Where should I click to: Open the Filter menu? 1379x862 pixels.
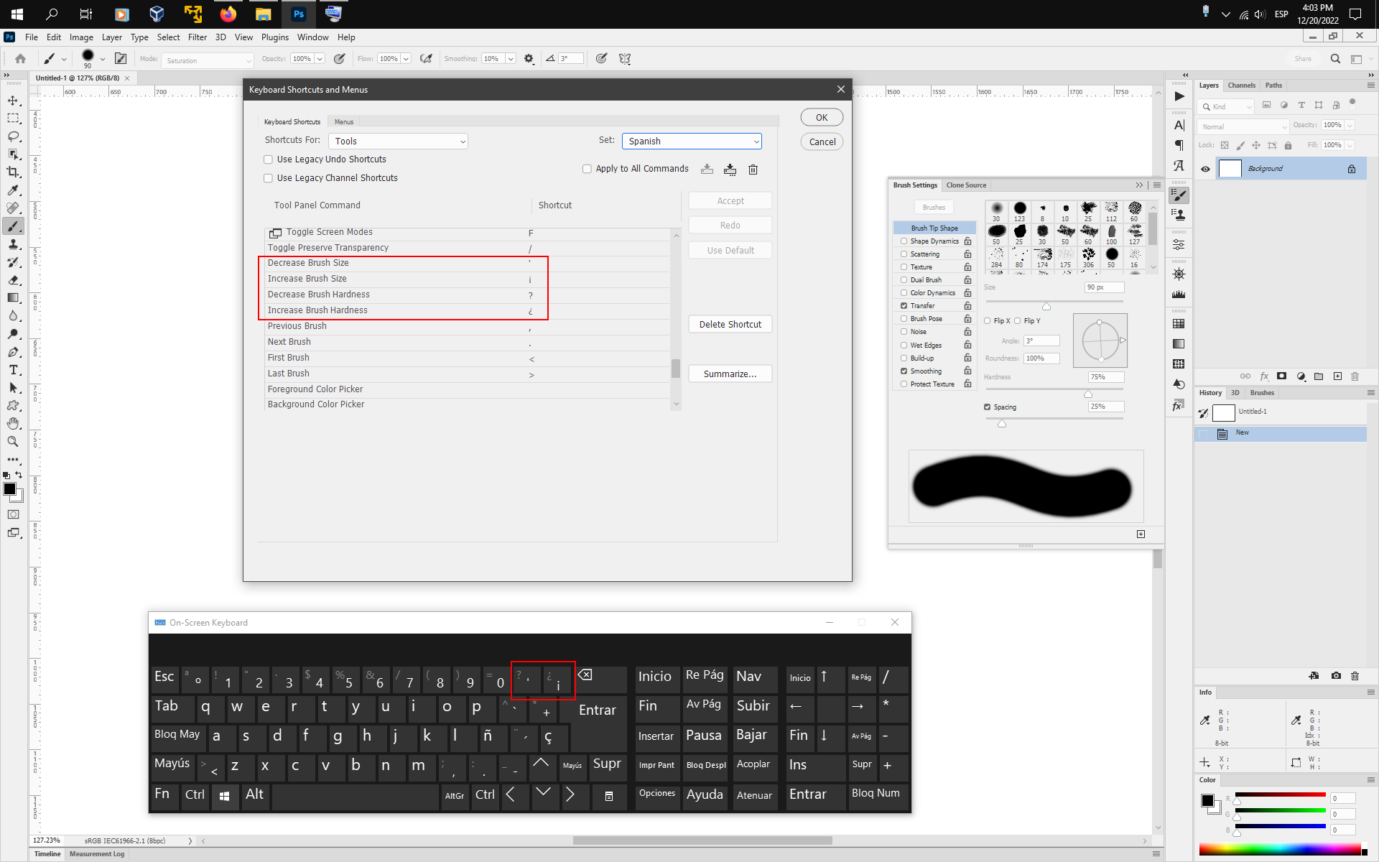tap(198, 37)
